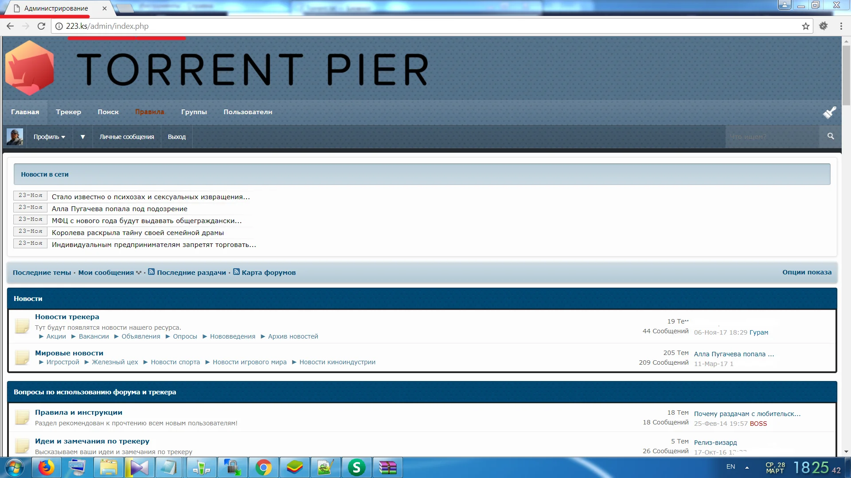Open the green S application in taskbar

coord(356,467)
